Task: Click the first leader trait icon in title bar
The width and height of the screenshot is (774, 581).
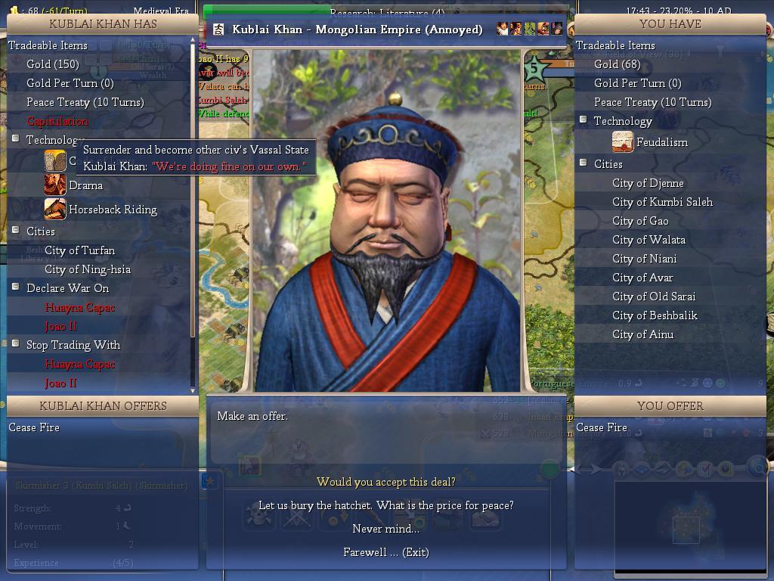Action: (x=502, y=29)
